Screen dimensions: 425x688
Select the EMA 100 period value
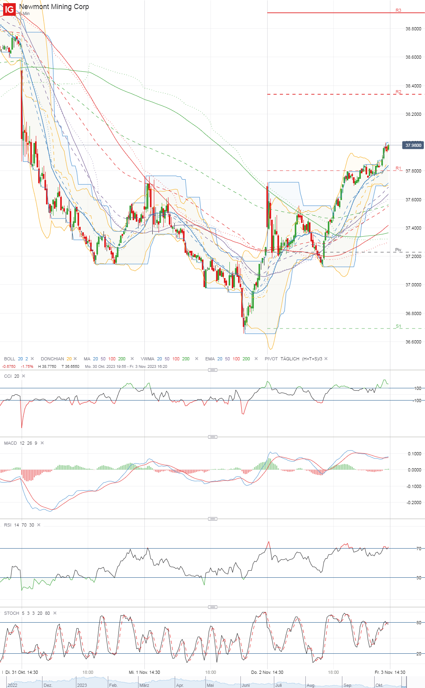[x=236, y=359]
